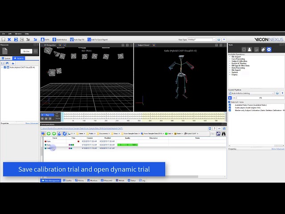Expand the Fill Gaps & Filter Data group

[x=230, y=66]
